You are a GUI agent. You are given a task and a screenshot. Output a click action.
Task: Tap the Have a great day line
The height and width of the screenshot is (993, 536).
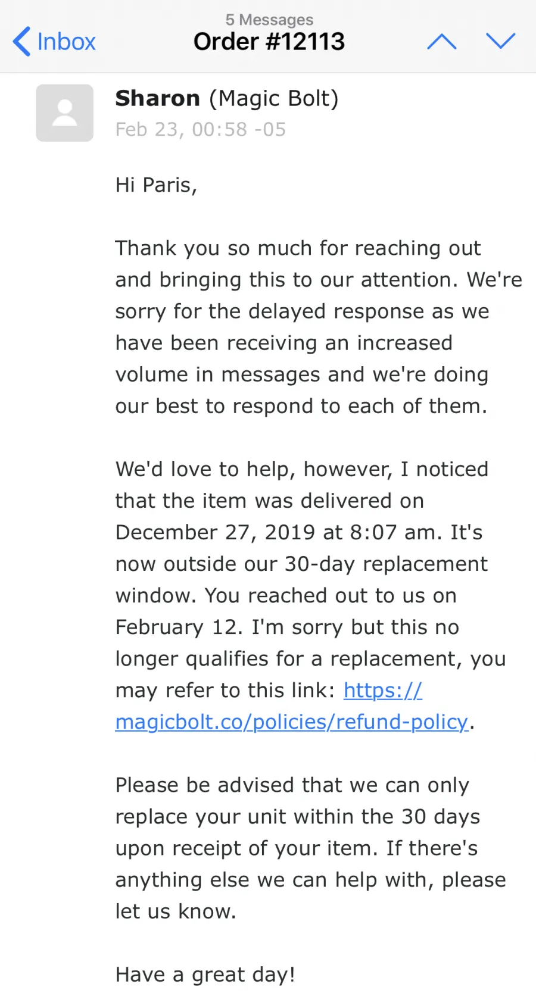[x=205, y=975]
